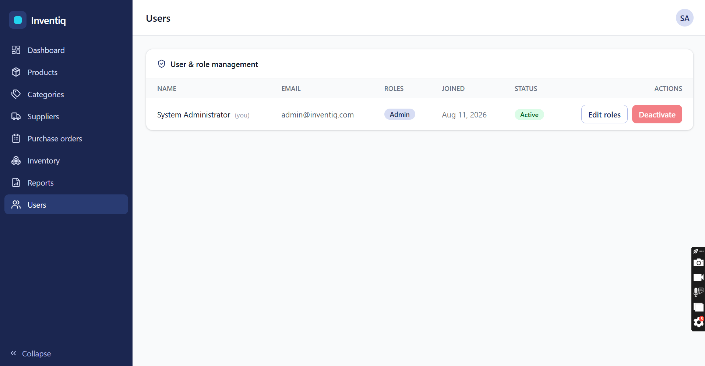Click the ACTIONS column header

tap(668, 89)
